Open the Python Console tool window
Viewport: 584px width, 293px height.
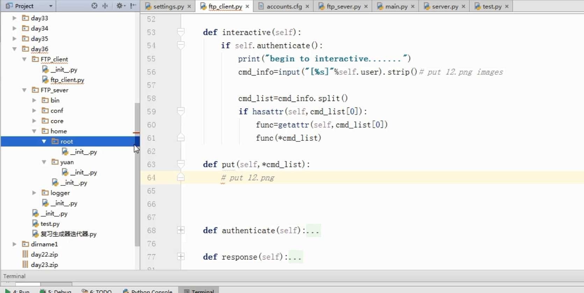coord(148,291)
